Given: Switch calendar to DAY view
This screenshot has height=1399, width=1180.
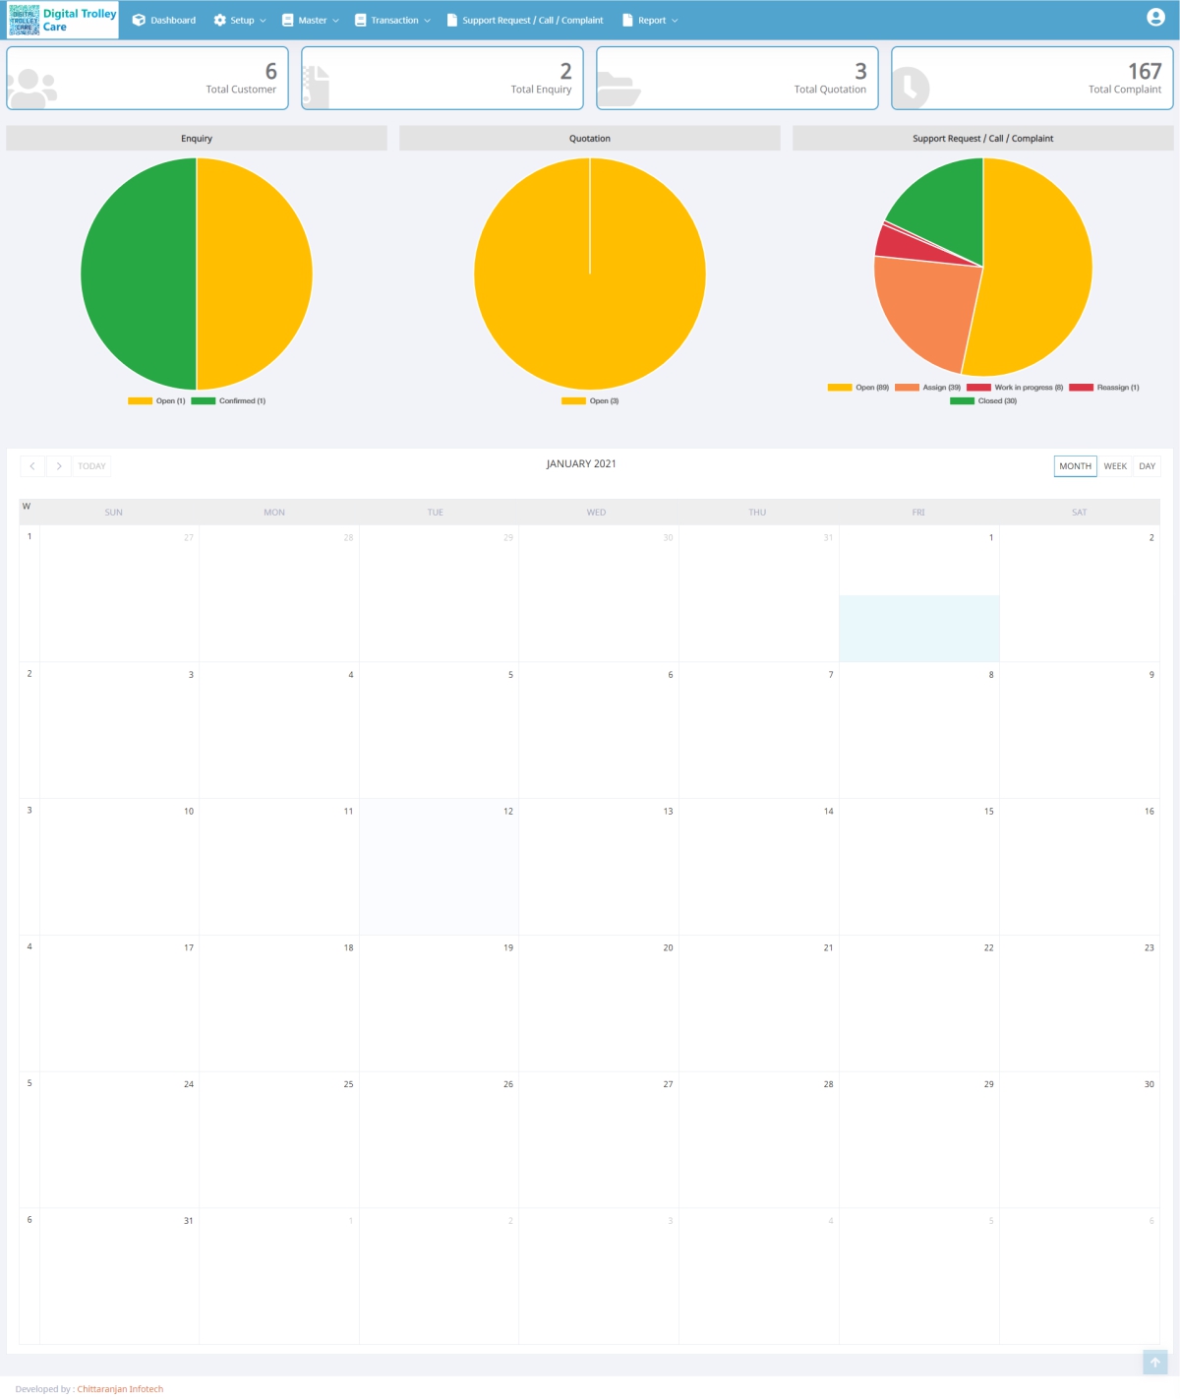Looking at the screenshot, I should pyautogui.click(x=1147, y=466).
